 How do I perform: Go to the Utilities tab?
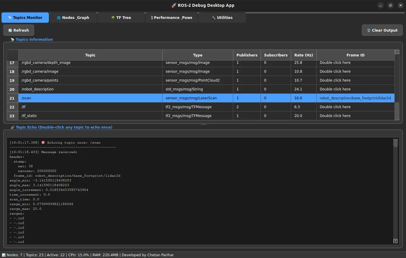222,18
